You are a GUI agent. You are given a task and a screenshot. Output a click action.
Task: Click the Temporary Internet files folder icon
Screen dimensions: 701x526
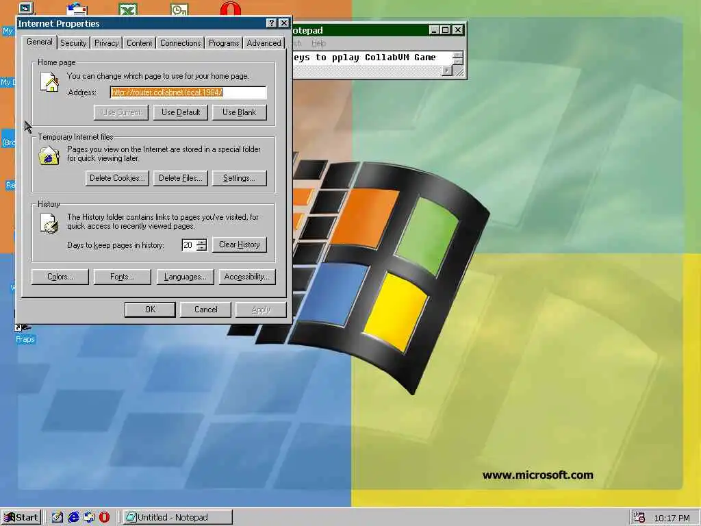(49, 155)
